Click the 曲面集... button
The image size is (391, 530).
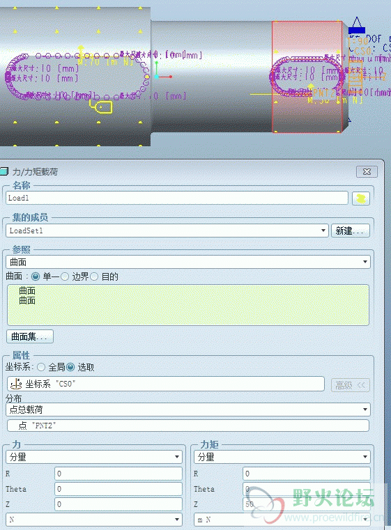(30, 336)
